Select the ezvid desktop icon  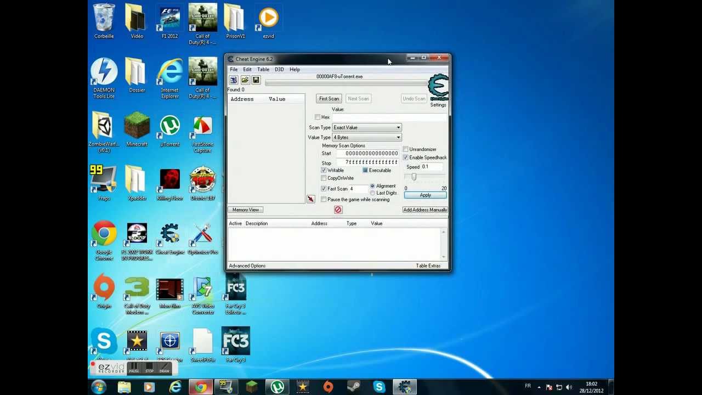click(x=268, y=21)
